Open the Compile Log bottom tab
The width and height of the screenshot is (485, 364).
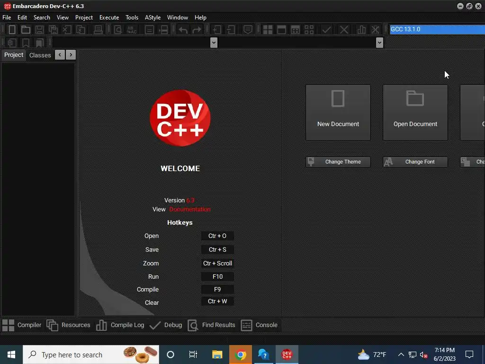pyautogui.click(x=120, y=325)
